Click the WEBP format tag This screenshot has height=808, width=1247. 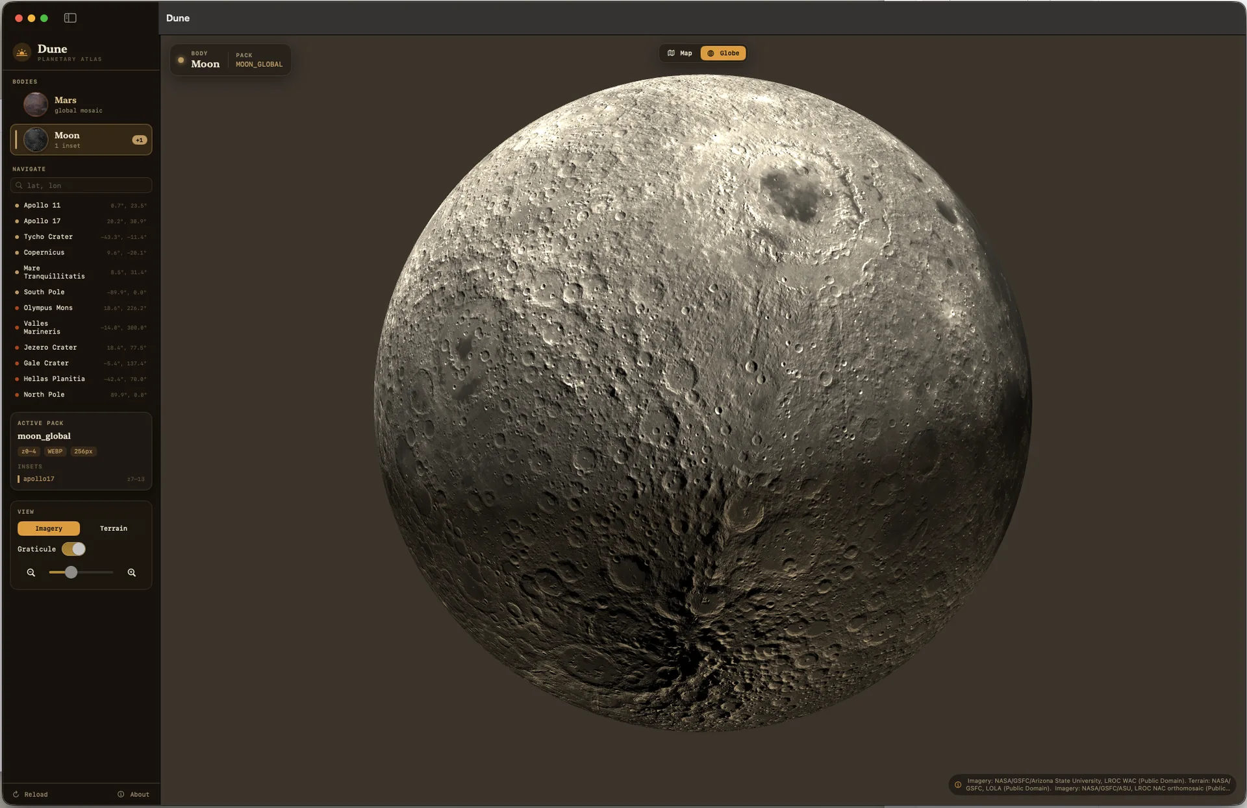tap(55, 451)
